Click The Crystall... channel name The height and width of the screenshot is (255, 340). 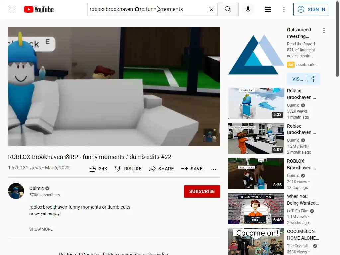(x=298, y=246)
